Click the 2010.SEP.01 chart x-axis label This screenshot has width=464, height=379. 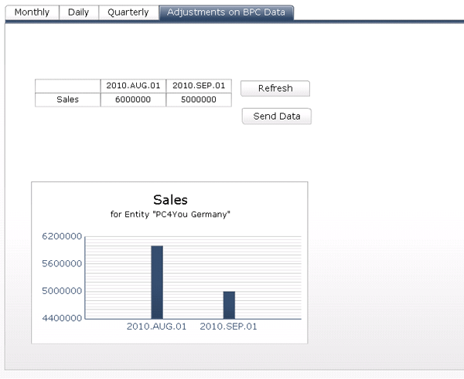point(228,327)
